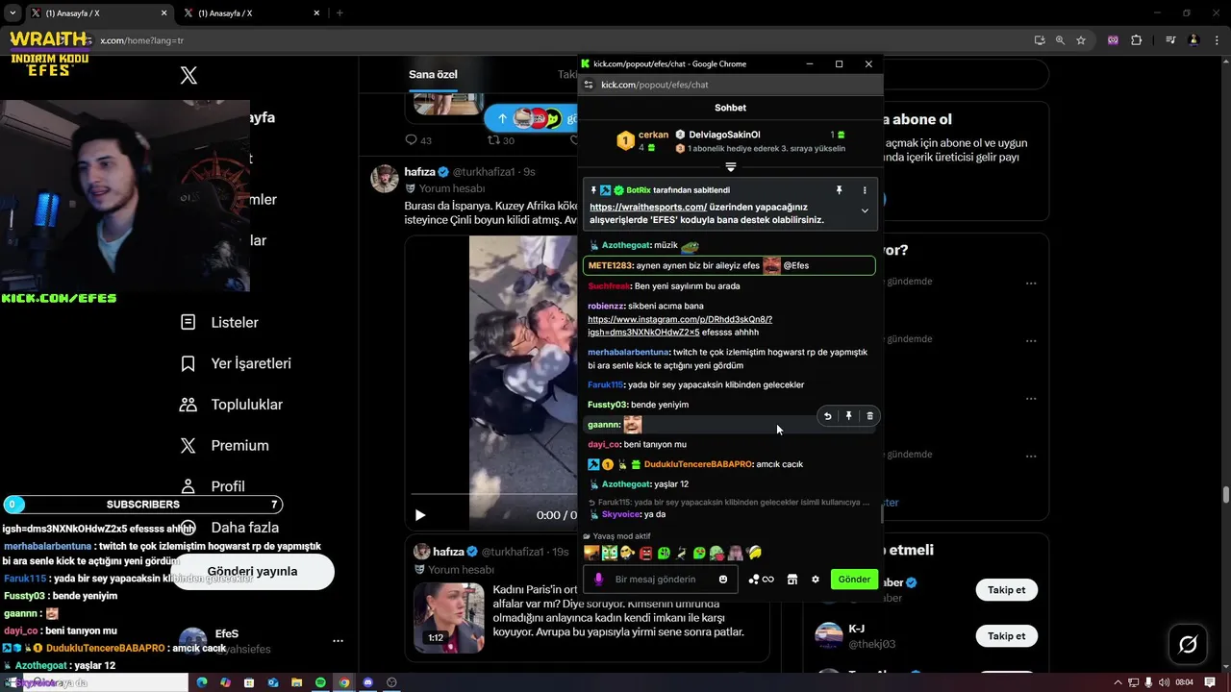Viewport: 1231px width, 692px height.
Task: Open Chrome three-dot menu
Action: (1216, 40)
